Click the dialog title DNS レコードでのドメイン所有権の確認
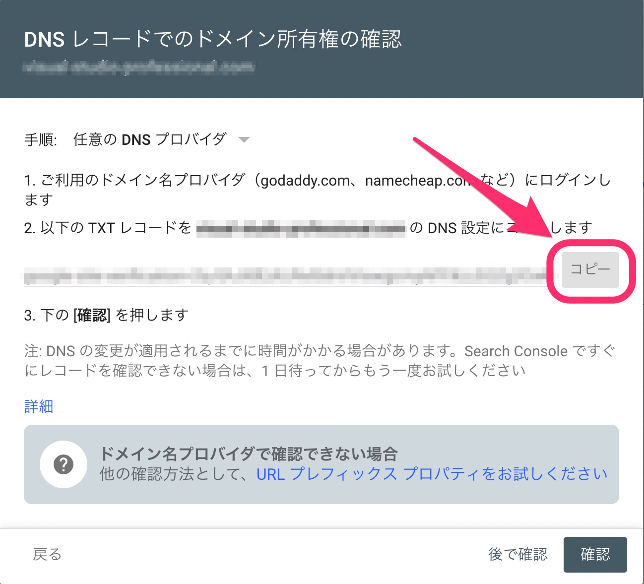Viewport: 644px width, 584px height. coord(213,39)
